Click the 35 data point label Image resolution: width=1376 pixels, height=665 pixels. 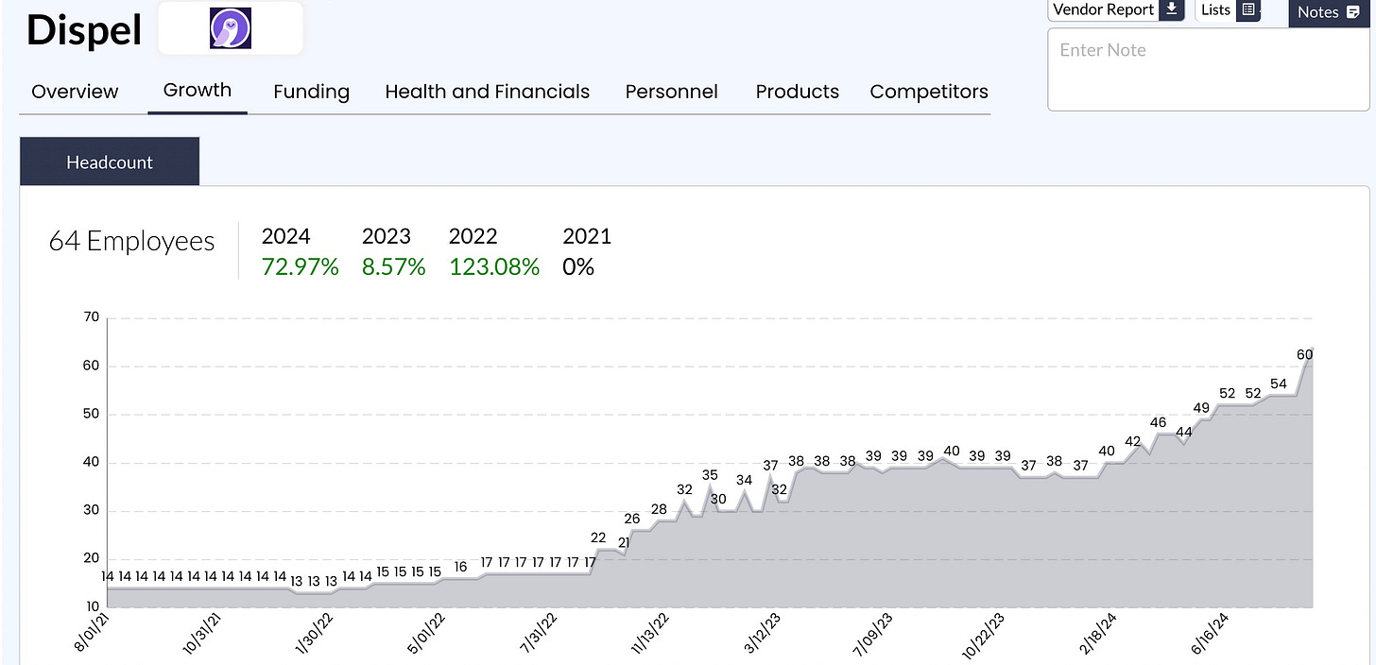coord(710,475)
